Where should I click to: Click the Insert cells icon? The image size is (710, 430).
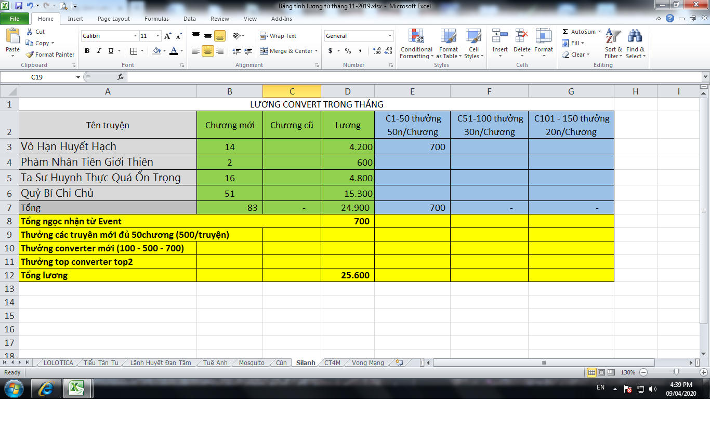click(x=500, y=37)
